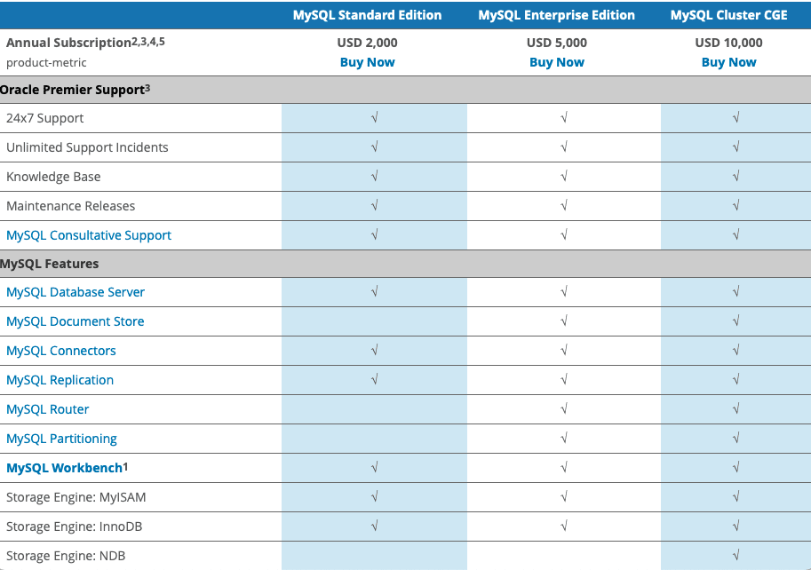Click Enterprise Edition checkmark for MySQL Router
This screenshot has width=811, height=570.
click(564, 408)
